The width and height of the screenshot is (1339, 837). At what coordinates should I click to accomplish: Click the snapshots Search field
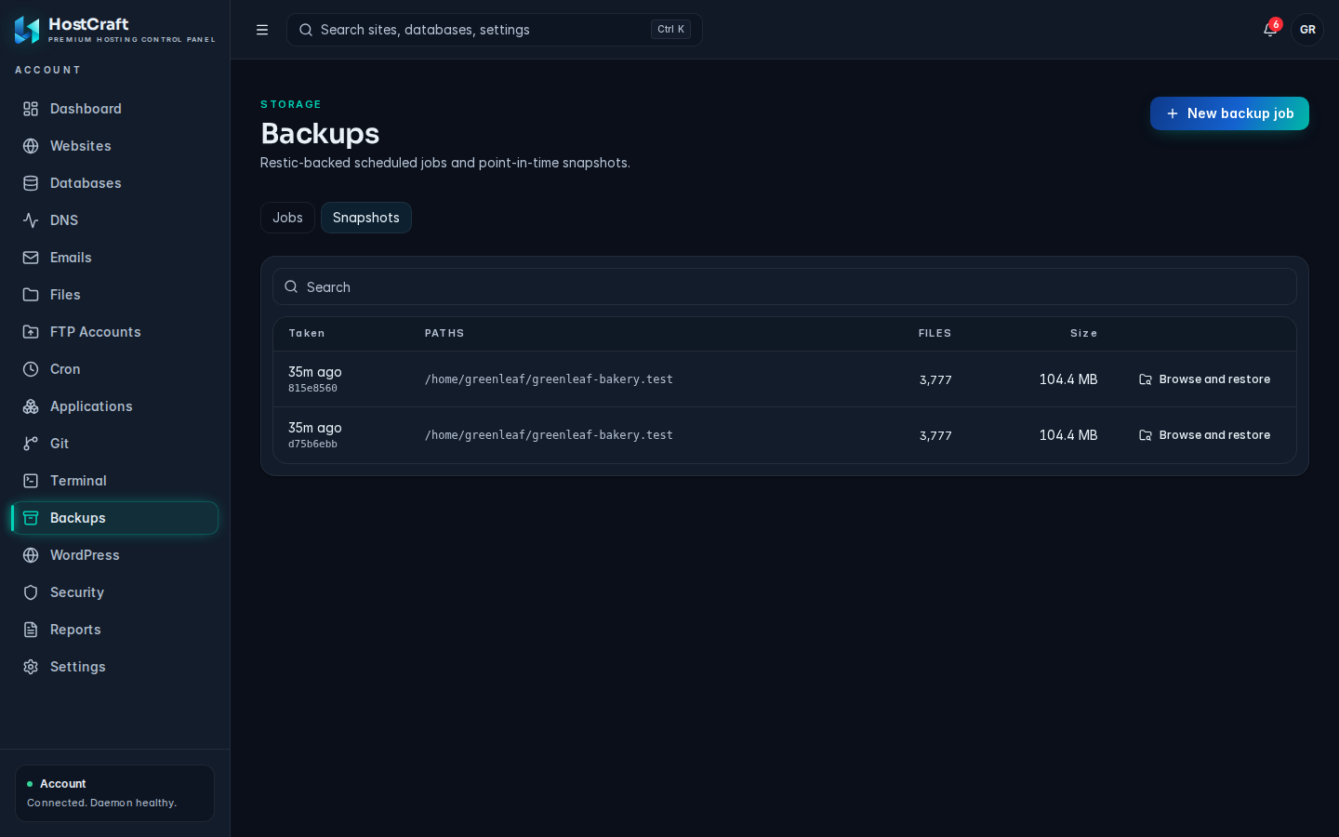click(785, 286)
